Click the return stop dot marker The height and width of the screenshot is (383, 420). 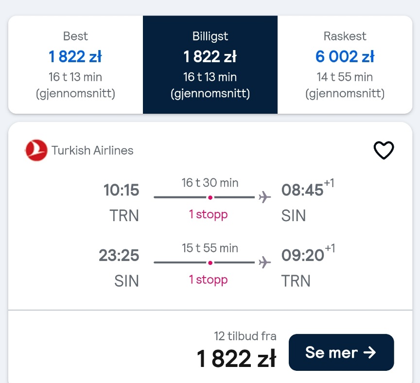210,263
